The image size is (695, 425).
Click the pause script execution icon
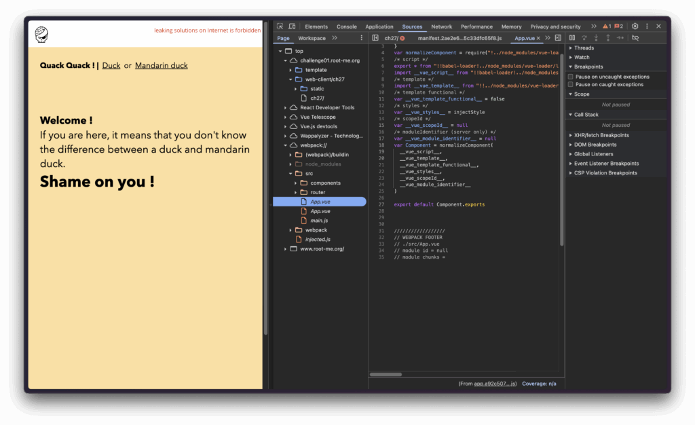[x=572, y=38]
